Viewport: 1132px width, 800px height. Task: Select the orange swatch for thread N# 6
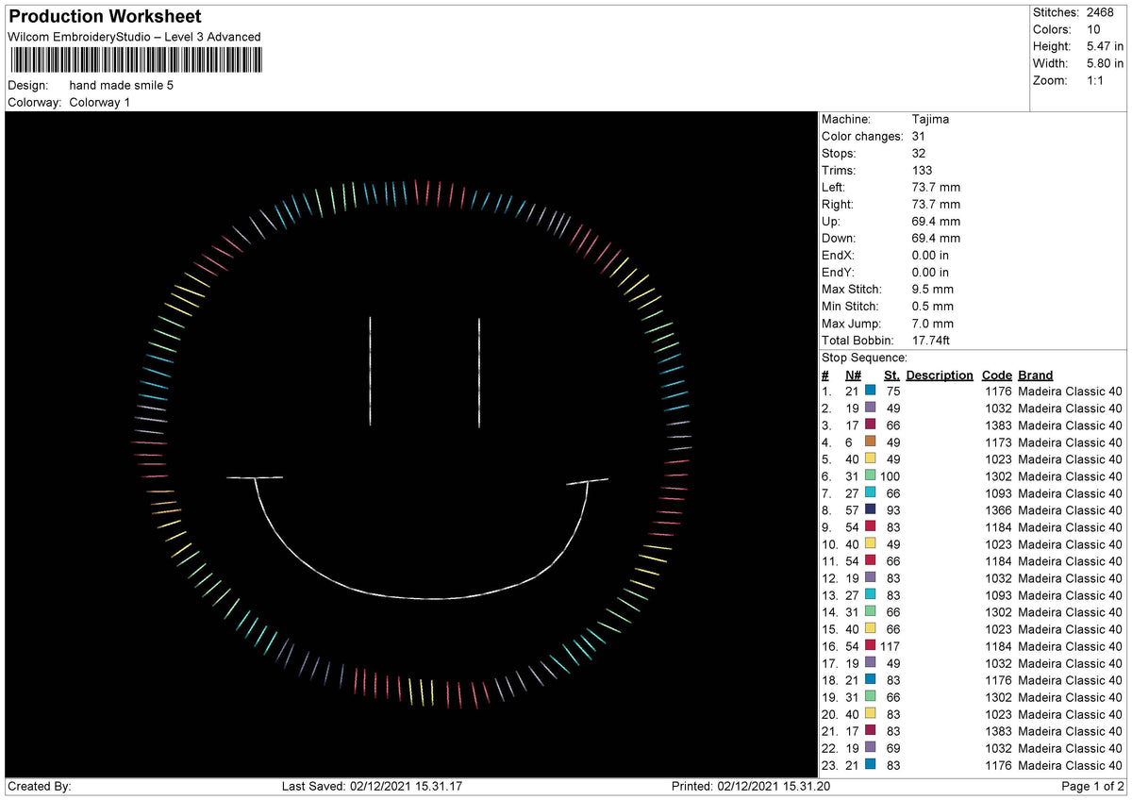coord(869,442)
